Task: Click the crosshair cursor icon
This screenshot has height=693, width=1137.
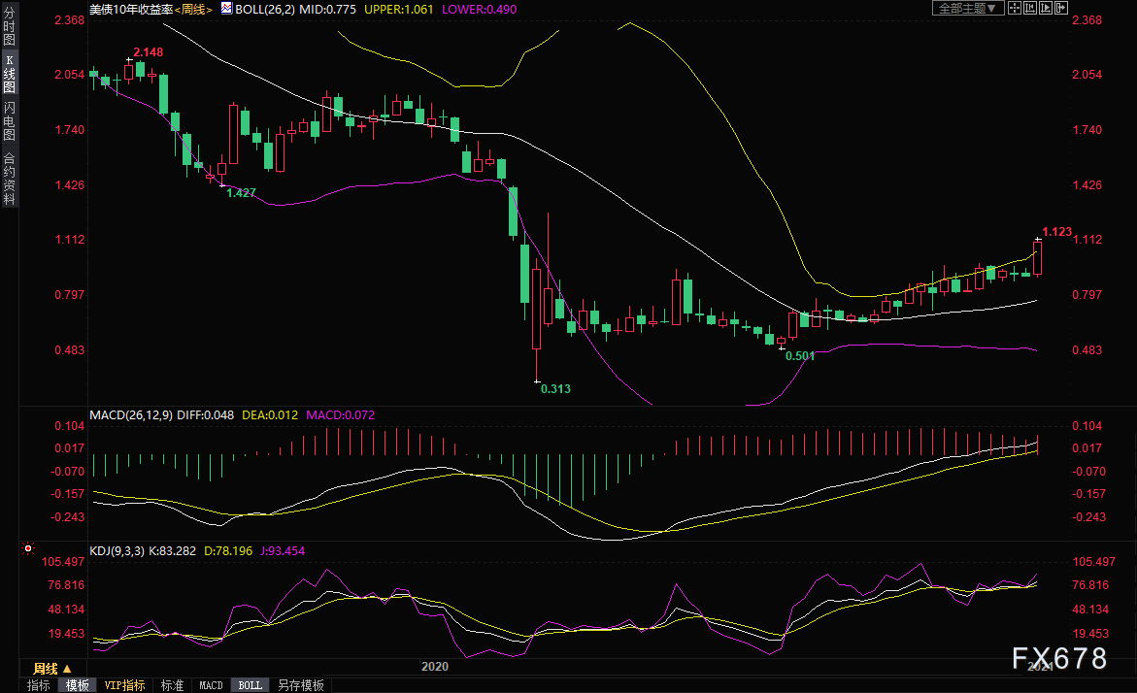Action: point(1015,8)
